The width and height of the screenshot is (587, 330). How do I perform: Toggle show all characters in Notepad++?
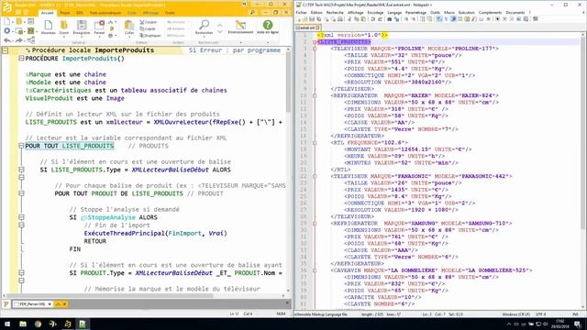[446, 18]
